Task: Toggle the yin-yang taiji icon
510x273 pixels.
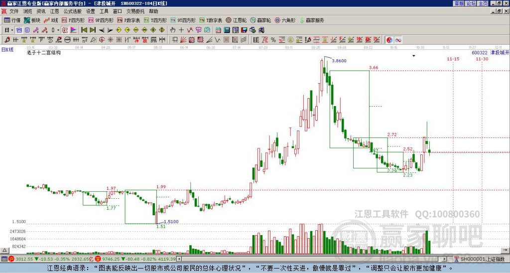Action: point(389,40)
